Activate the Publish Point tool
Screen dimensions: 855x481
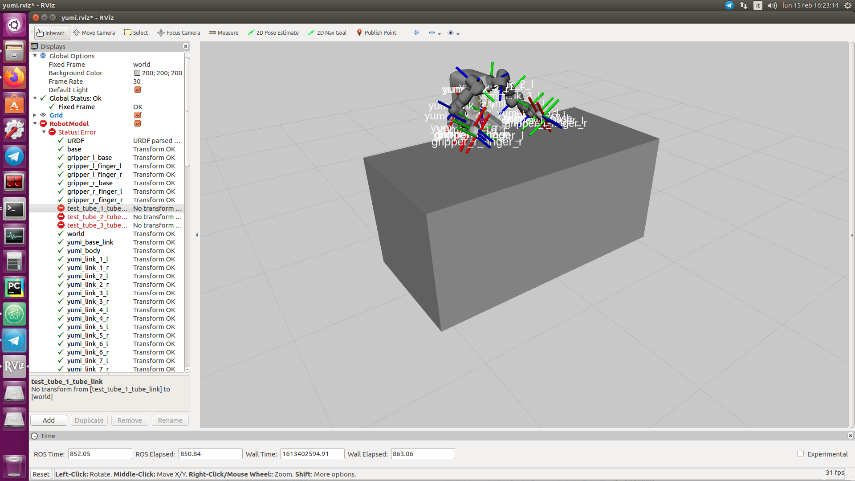[376, 33]
